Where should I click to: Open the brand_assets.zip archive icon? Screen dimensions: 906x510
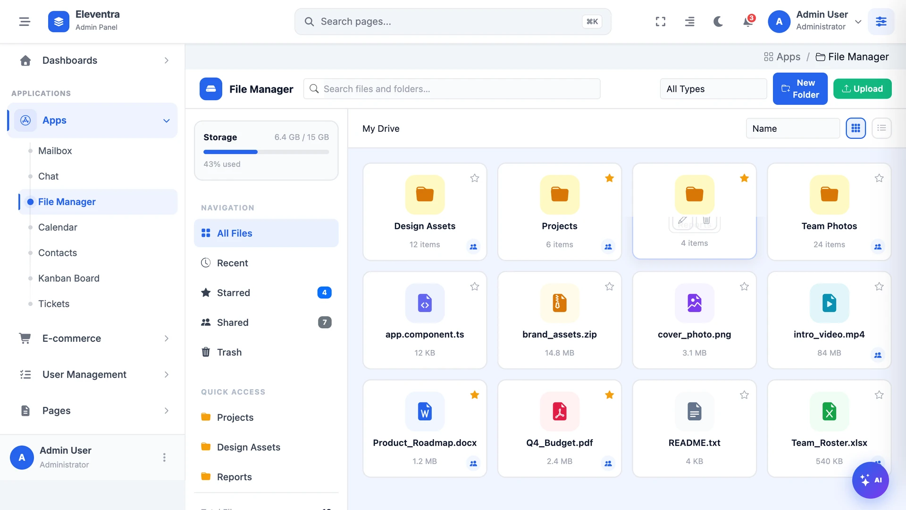[560, 303]
